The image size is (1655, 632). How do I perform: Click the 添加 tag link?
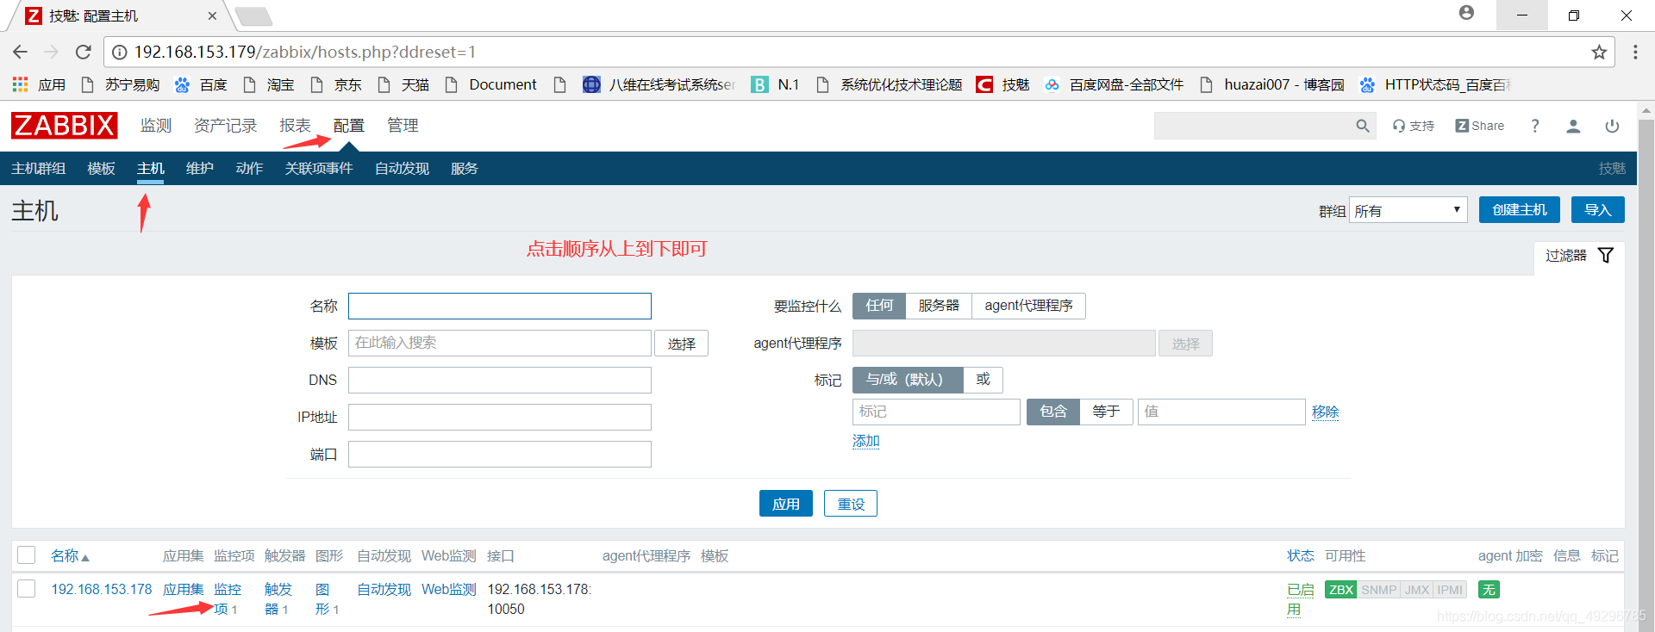[866, 441]
